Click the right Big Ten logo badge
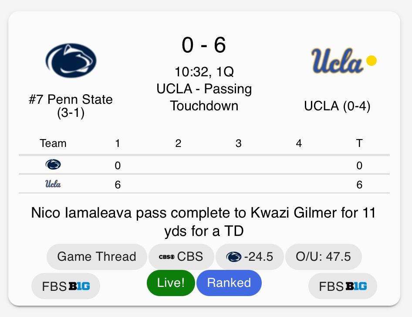Image resolution: width=412 pixels, height=317 pixels. (x=356, y=286)
